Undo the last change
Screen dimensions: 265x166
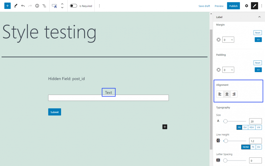point(23,6)
